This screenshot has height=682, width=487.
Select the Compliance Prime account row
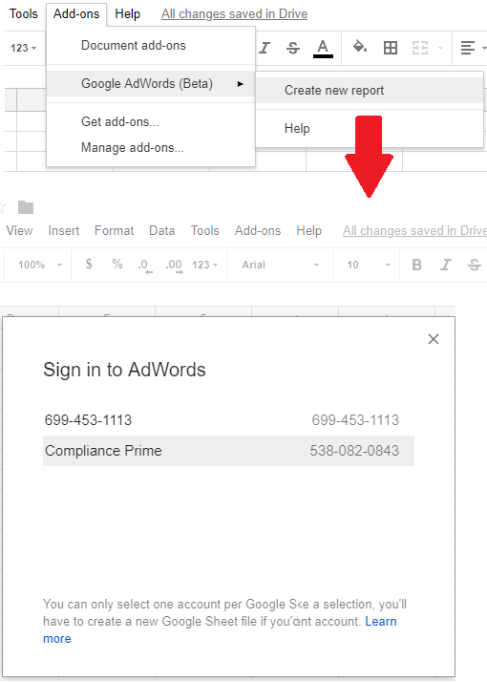click(228, 451)
